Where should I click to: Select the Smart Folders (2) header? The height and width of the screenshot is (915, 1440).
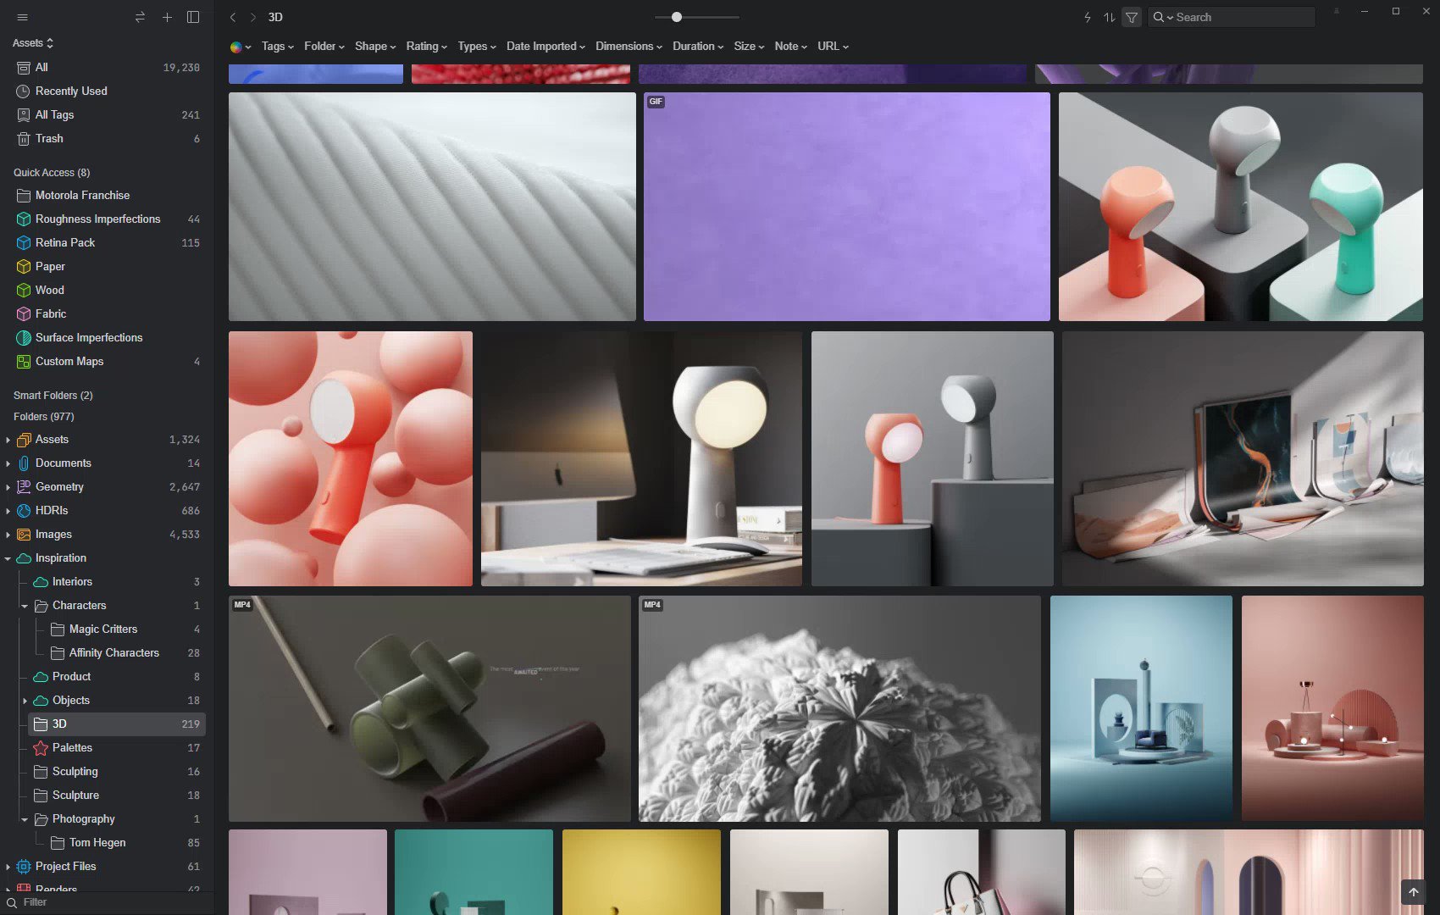coord(53,396)
